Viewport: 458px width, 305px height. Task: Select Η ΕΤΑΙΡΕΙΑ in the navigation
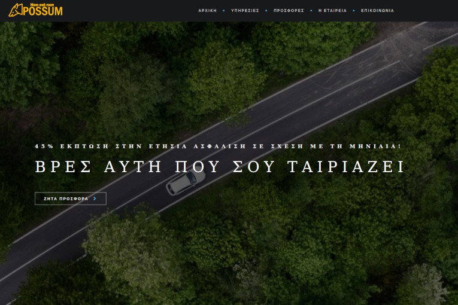pos(332,11)
